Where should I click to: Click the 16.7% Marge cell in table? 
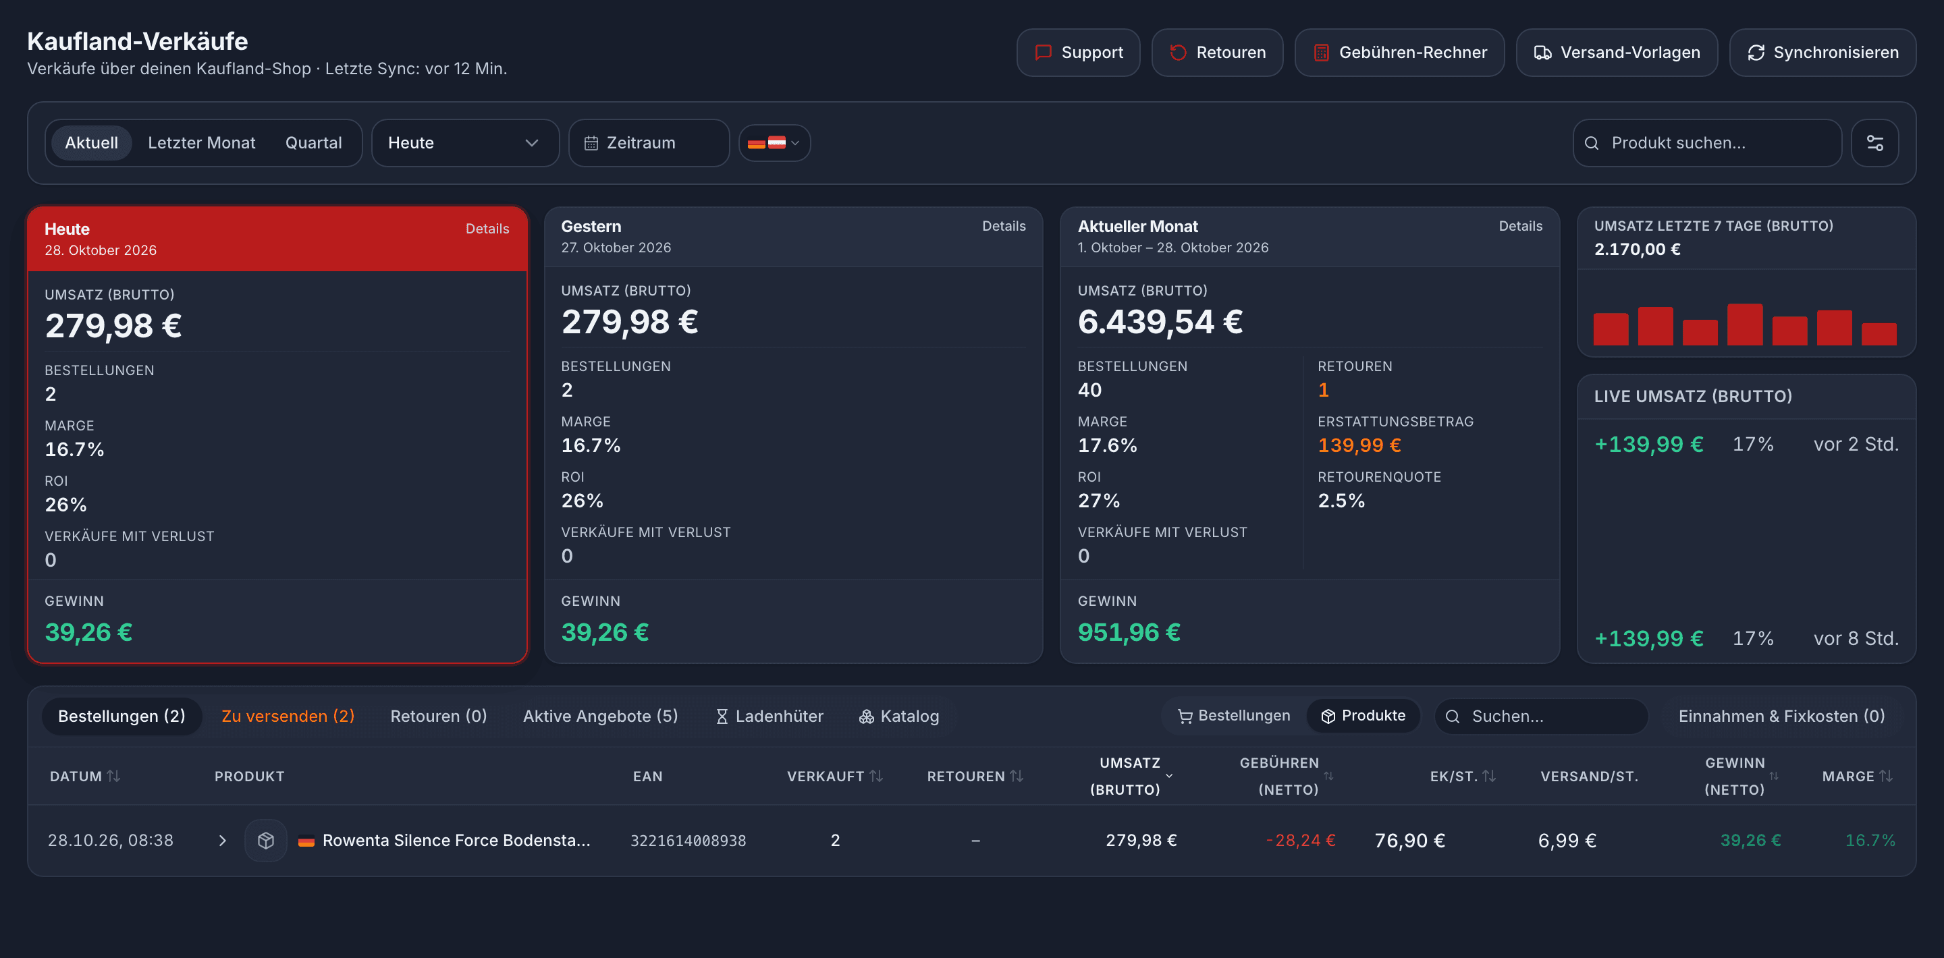coord(1869,841)
